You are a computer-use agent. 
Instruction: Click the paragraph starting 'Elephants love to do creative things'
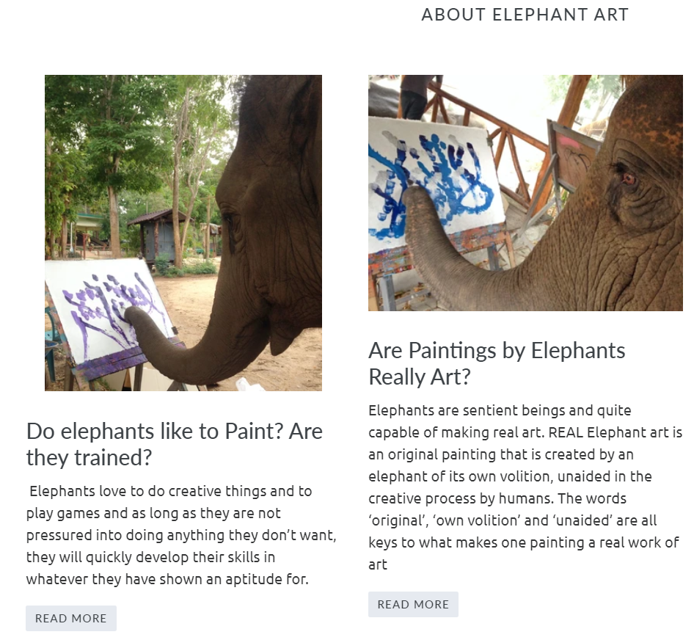181,535
